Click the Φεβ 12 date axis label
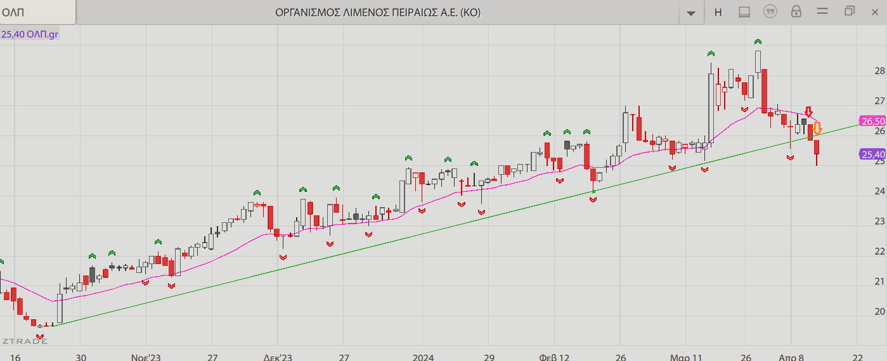The height and width of the screenshot is (361, 887). point(554,357)
